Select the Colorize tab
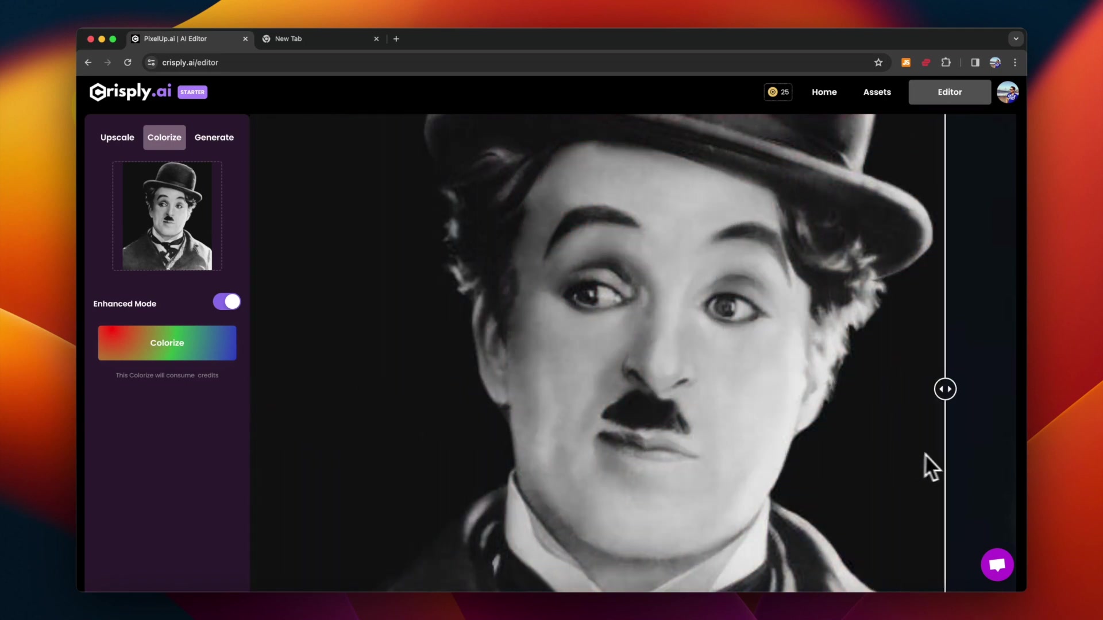Image resolution: width=1103 pixels, height=620 pixels. [164, 137]
